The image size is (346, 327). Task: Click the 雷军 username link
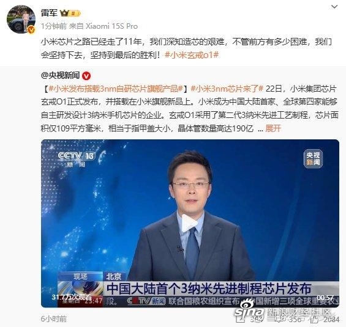coord(49,13)
